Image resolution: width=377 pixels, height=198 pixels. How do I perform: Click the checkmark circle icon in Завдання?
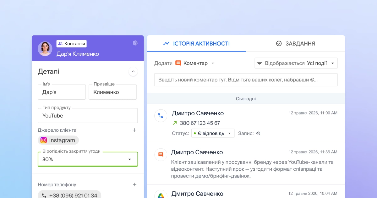click(279, 43)
